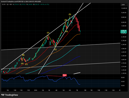Click the 2026 time axis label
The height and width of the screenshot is (98, 129).
(x=36, y=90)
